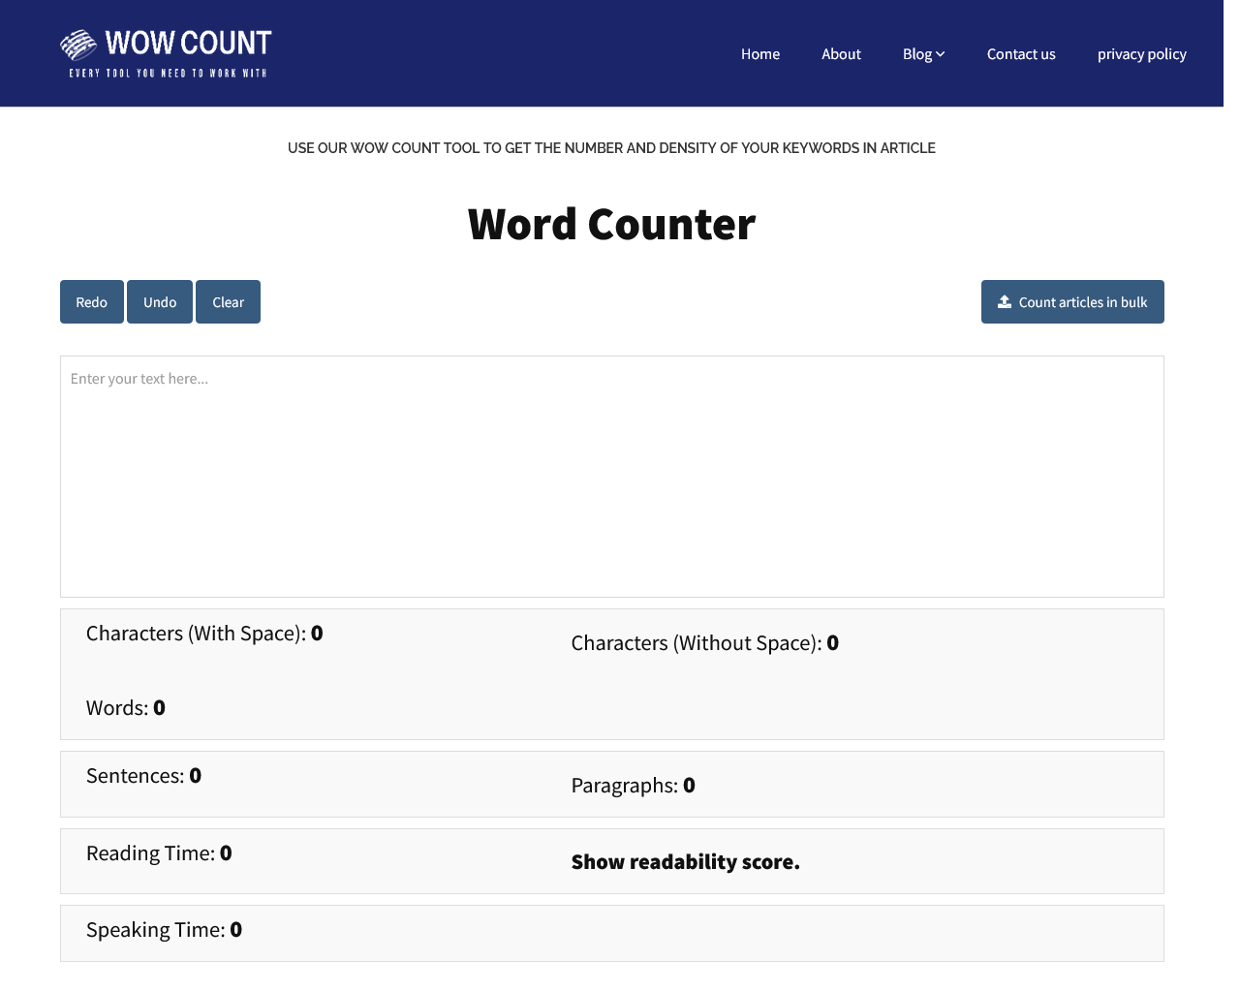Image resolution: width=1240 pixels, height=992 pixels.
Task: Select the Words count value
Action: coord(160,708)
